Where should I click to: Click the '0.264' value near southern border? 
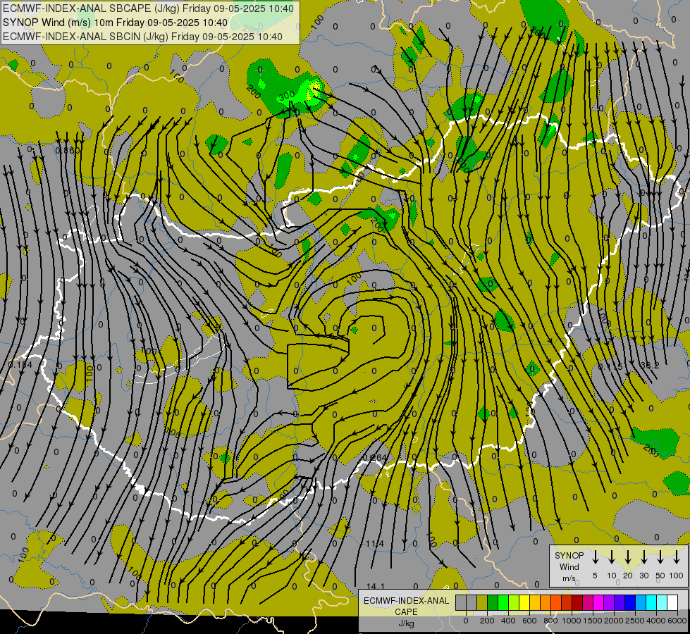[x=375, y=458]
